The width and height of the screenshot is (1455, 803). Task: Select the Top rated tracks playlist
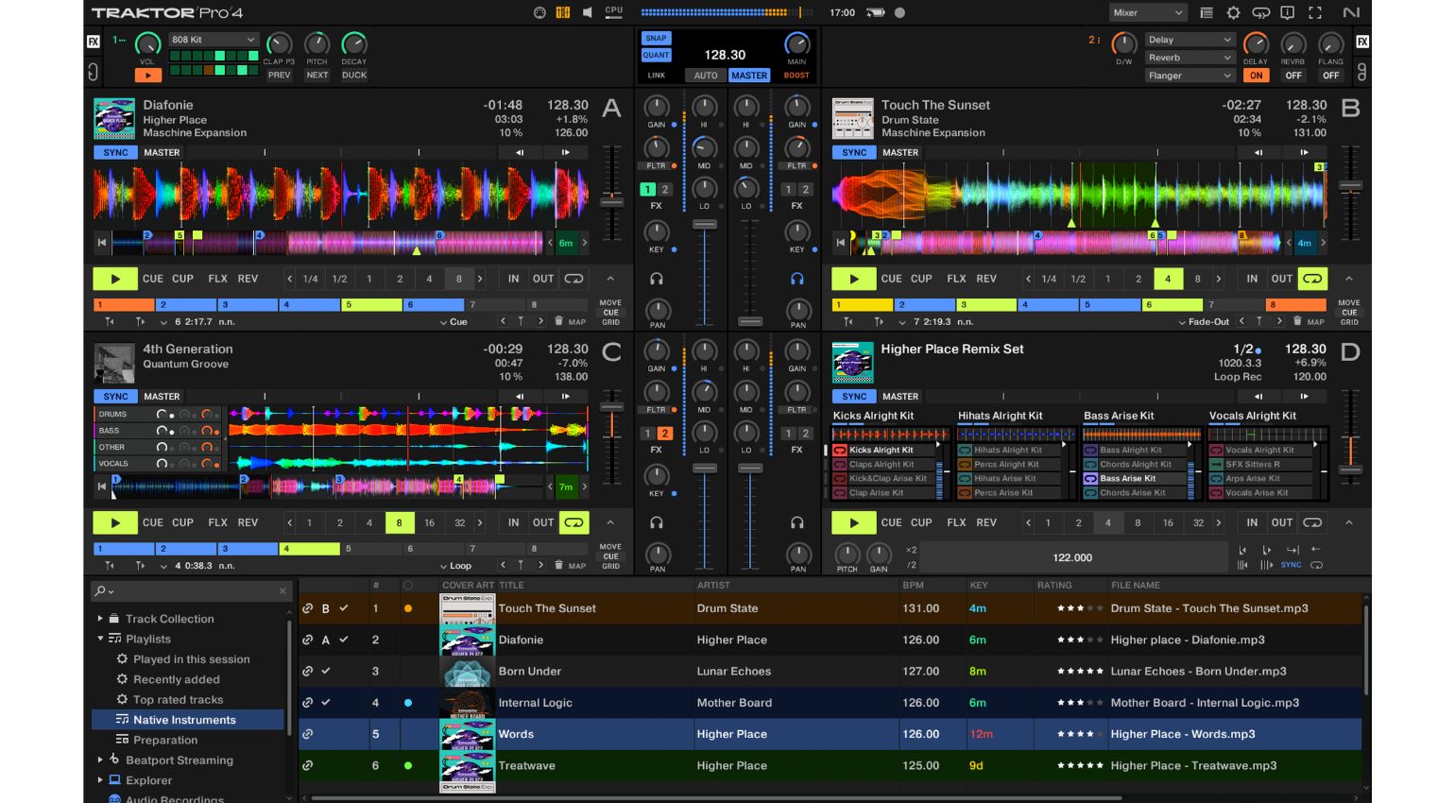coord(180,699)
